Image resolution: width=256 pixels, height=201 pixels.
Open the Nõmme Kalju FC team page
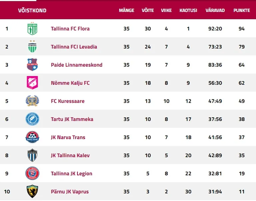(x=70, y=83)
